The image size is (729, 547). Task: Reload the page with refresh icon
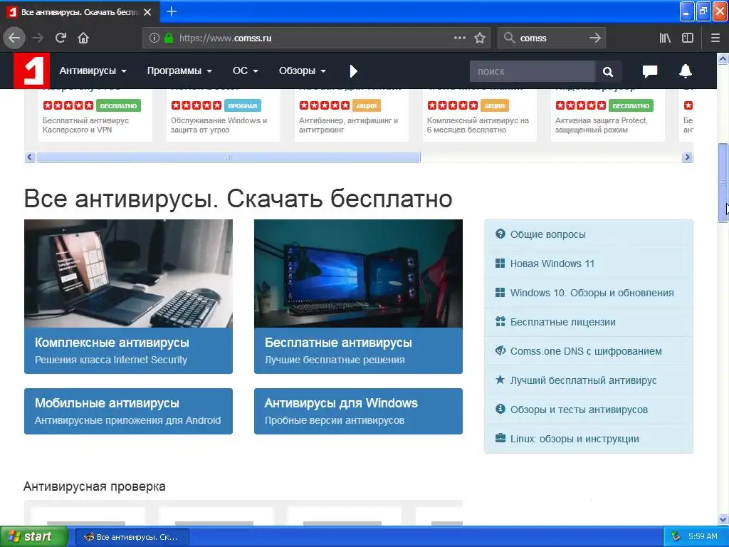click(61, 38)
